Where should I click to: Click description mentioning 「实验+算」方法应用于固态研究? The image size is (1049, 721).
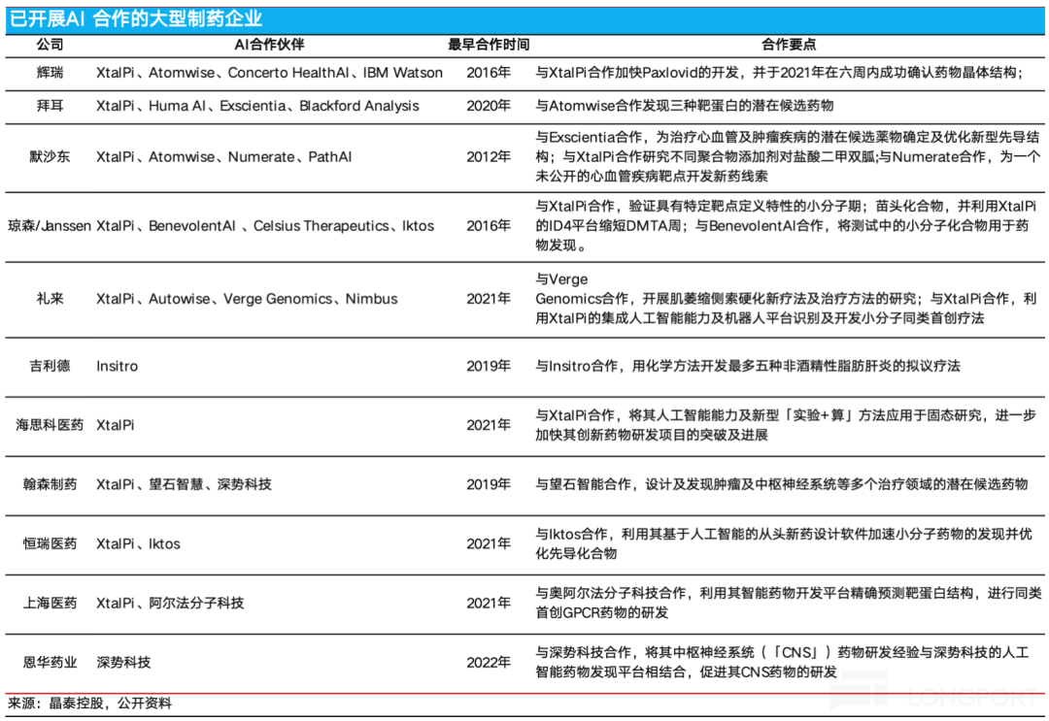click(x=786, y=425)
